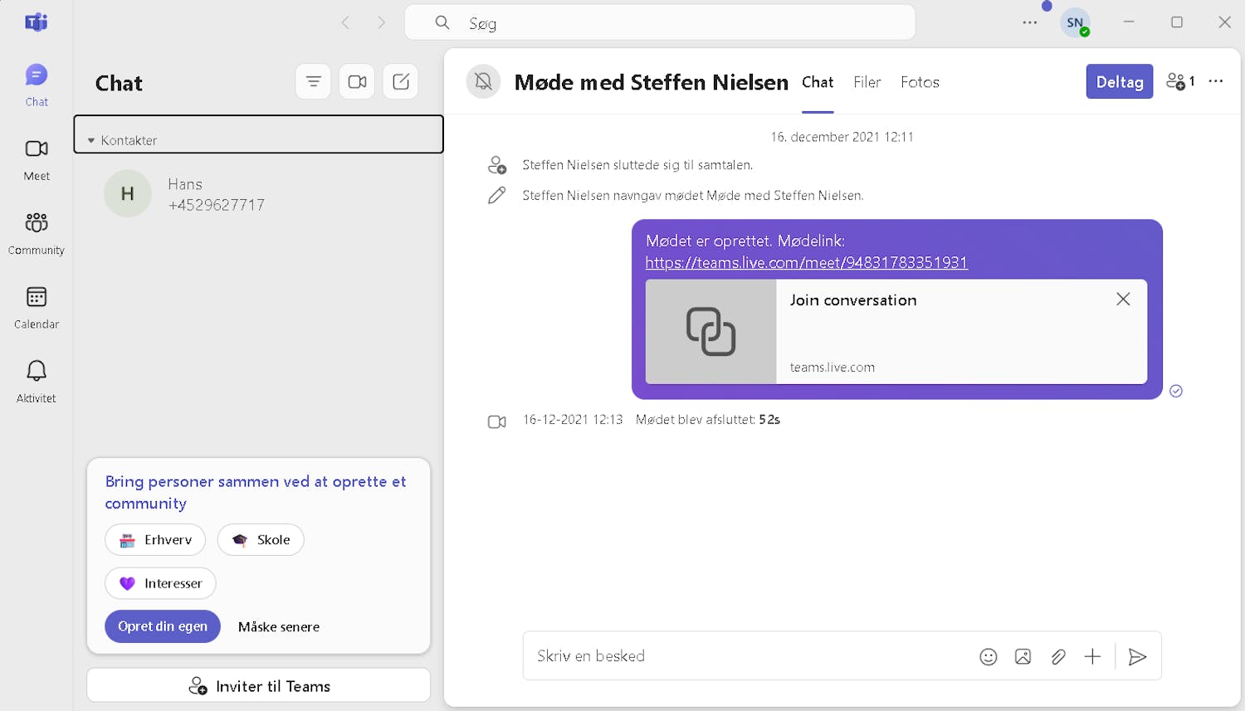This screenshot has height=711, width=1245.
Task: Open the Calendar from the sidebar
Action: [x=36, y=305]
